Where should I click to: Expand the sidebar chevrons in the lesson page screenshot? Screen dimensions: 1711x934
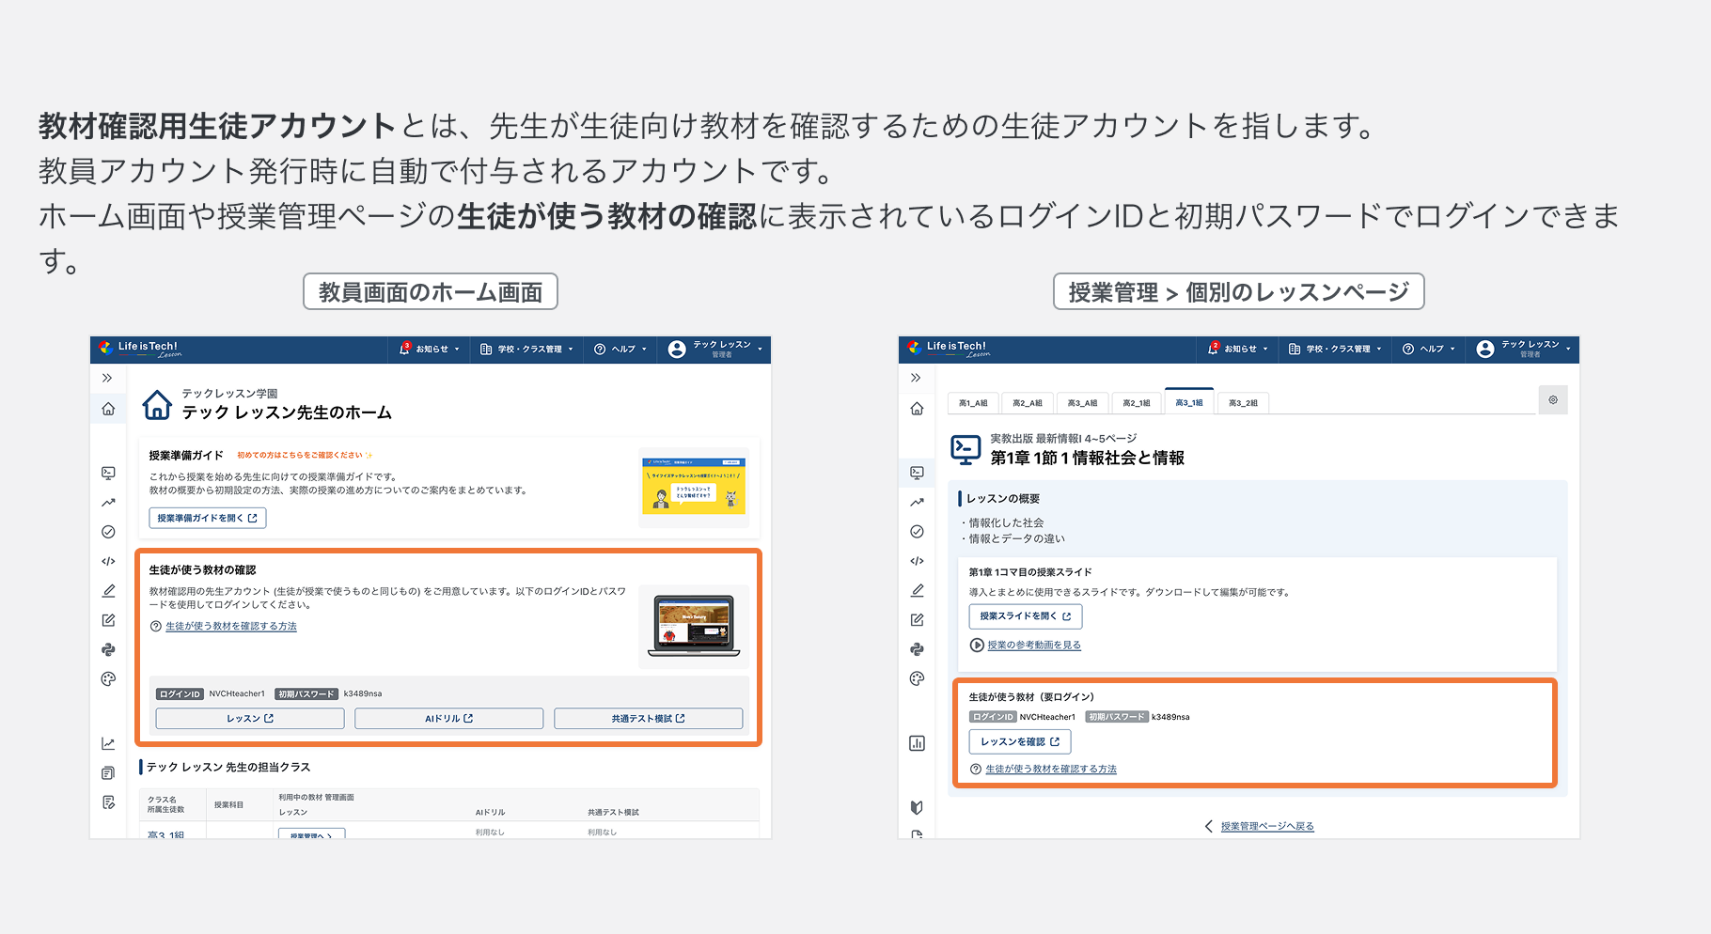pyautogui.click(x=916, y=378)
